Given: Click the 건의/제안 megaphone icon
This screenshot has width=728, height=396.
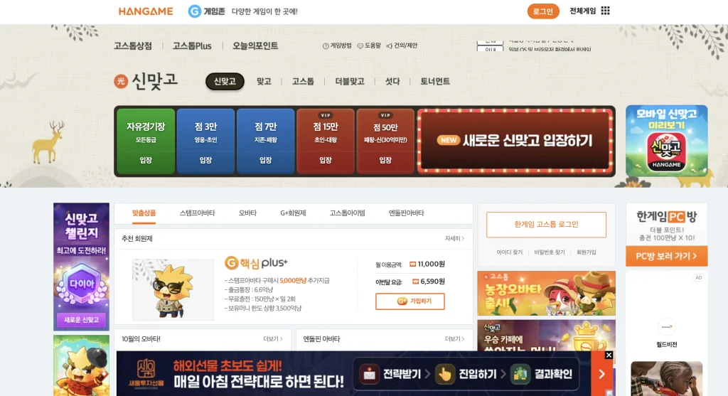Looking at the screenshot, I should (x=390, y=46).
